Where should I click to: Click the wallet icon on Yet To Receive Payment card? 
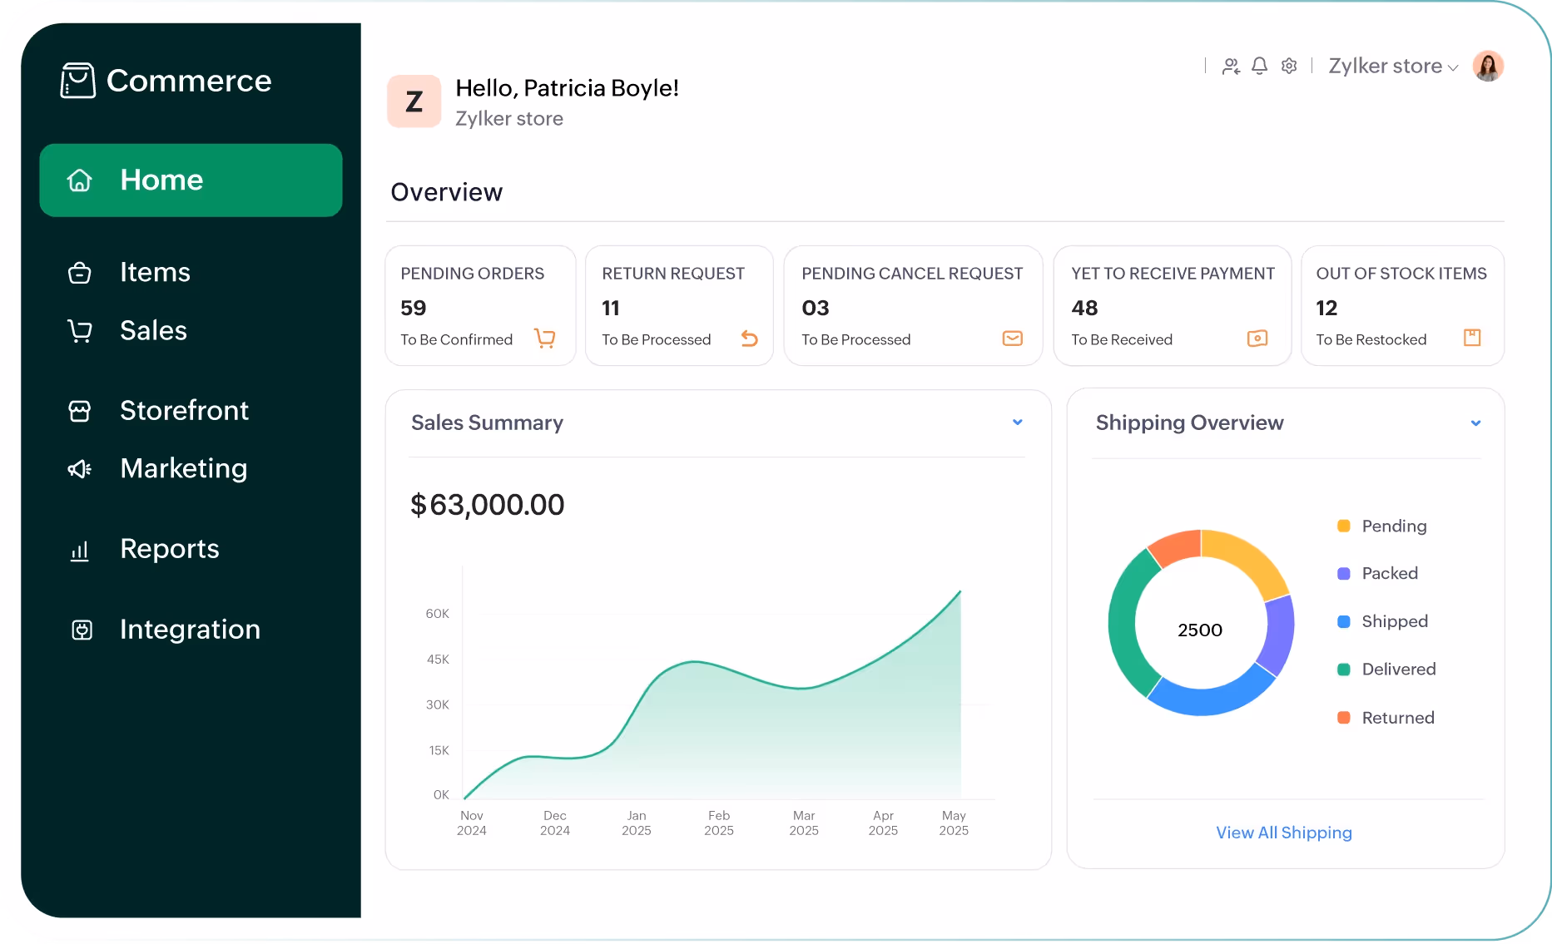pyautogui.click(x=1257, y=339)
